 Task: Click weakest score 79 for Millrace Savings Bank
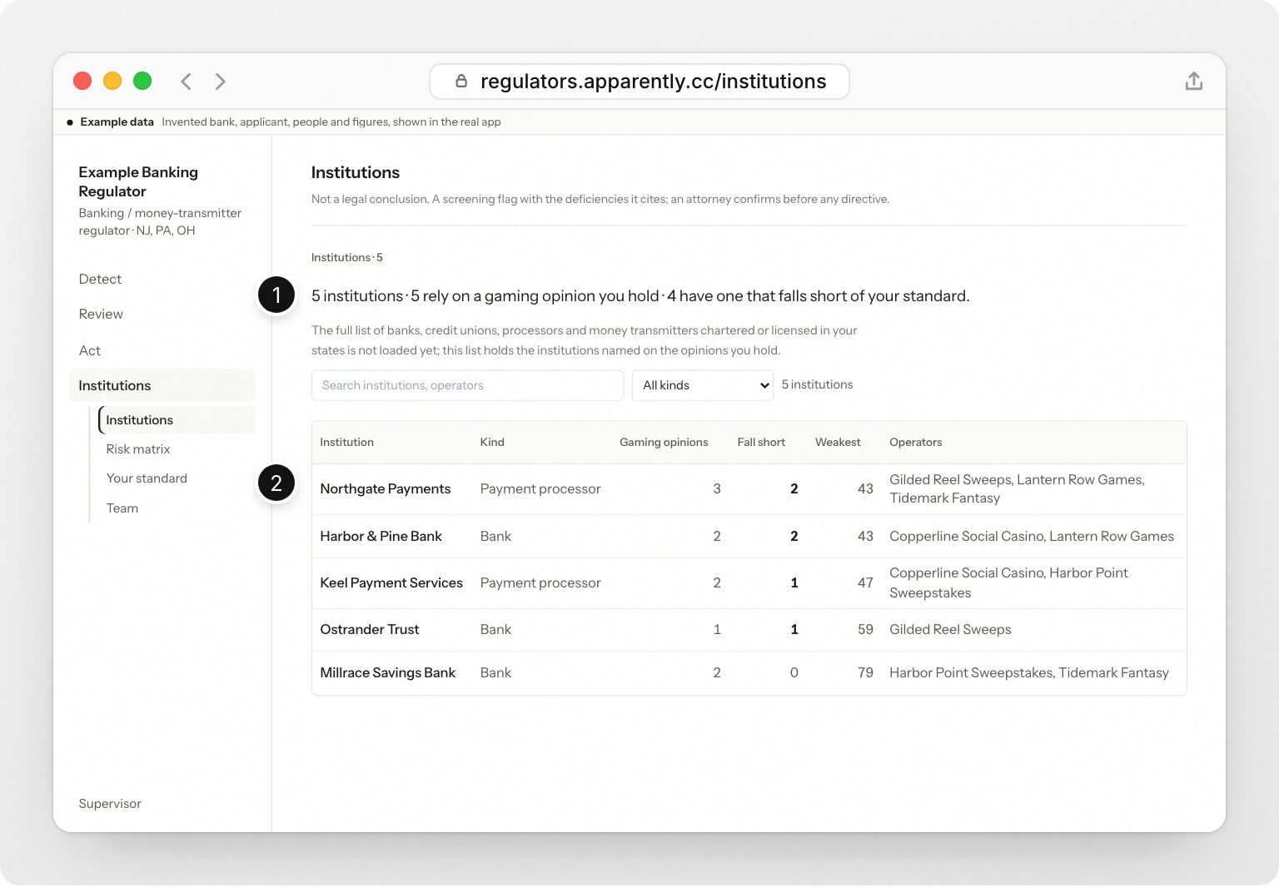pos(865,673)
